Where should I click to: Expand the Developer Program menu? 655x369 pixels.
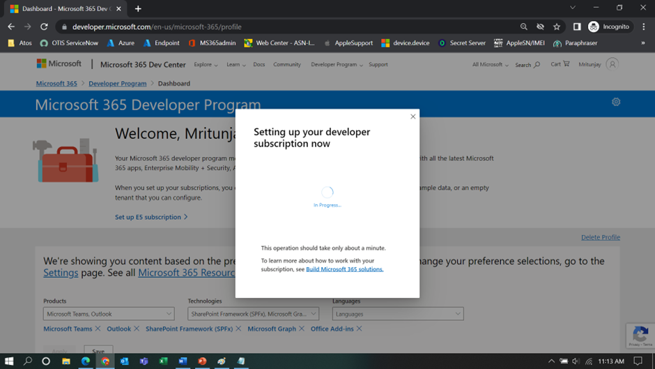click(x=337, y=64)
